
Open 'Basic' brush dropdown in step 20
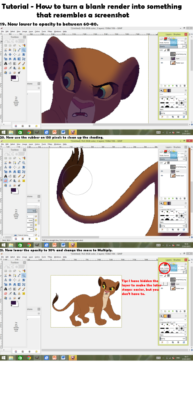(173, 222)
